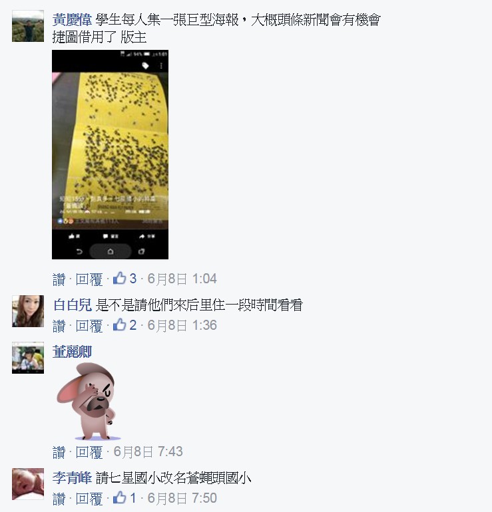The height and width of the screenshot is (512, 492).
Task: Visit the 董麗卿 profile name
Action: pos(72,352)
